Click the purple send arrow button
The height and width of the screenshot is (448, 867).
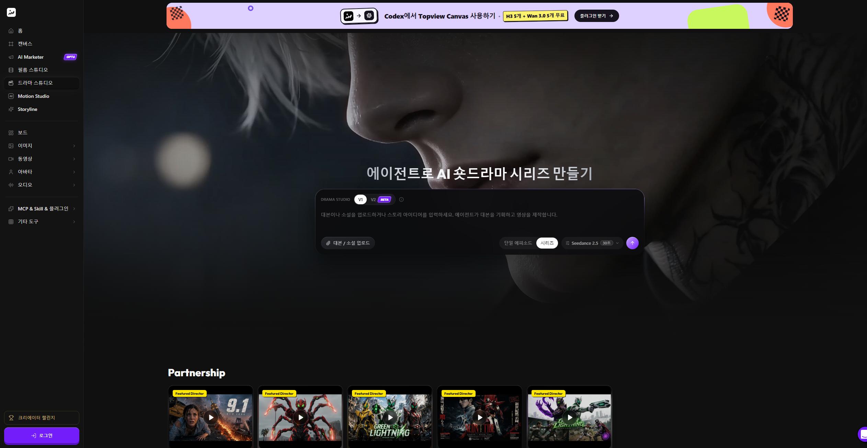[632, 243]
